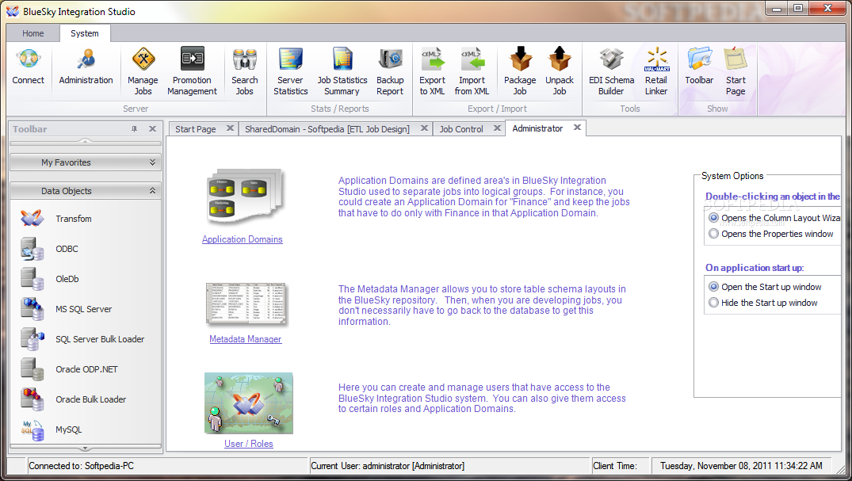This screenshot has width=852, height=481.
Task: Select Oracle ODP.NET object
Action: point(86,369)
